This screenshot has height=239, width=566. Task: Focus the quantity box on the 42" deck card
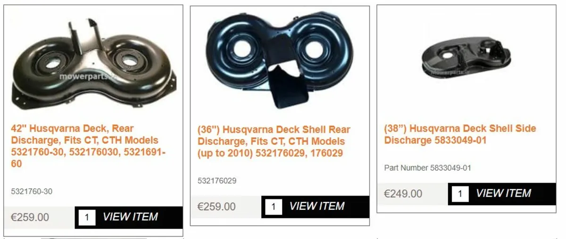coord(87,217)
